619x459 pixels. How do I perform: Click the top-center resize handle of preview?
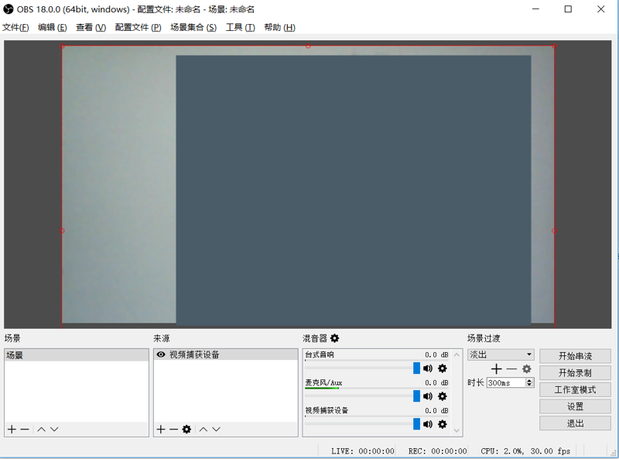point(308,46)
